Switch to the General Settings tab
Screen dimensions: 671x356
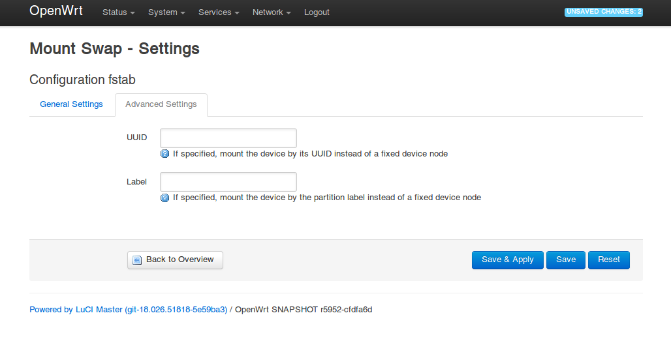pos(71,104)
